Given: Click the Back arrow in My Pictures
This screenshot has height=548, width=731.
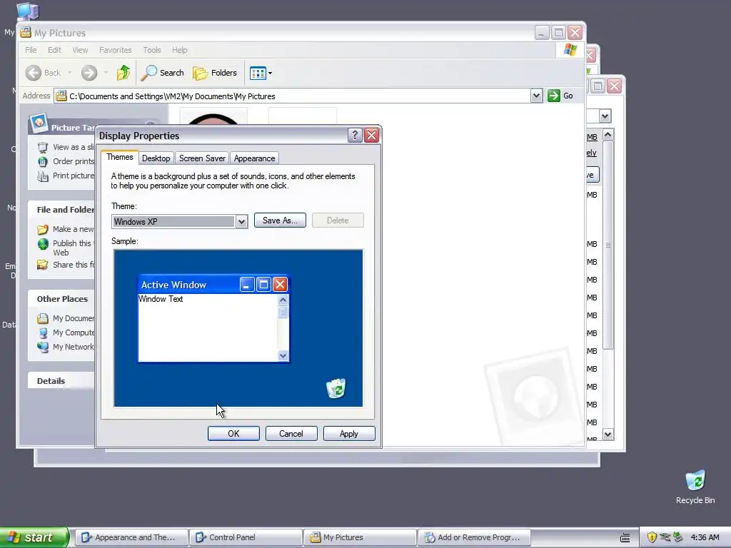Looking at the screenshot, I should click(x=33, y=73).
